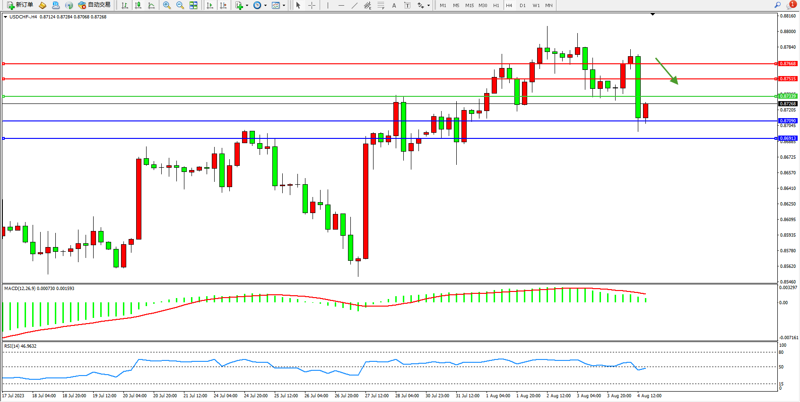Select the trendline drawing tool
800x402 pixels.
tap(355, 5)
